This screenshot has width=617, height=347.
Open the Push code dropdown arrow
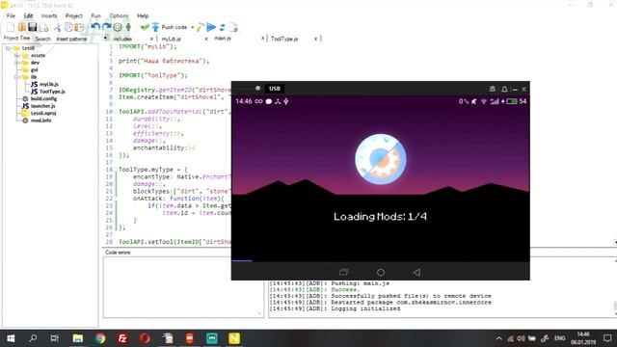click(193, 28)
